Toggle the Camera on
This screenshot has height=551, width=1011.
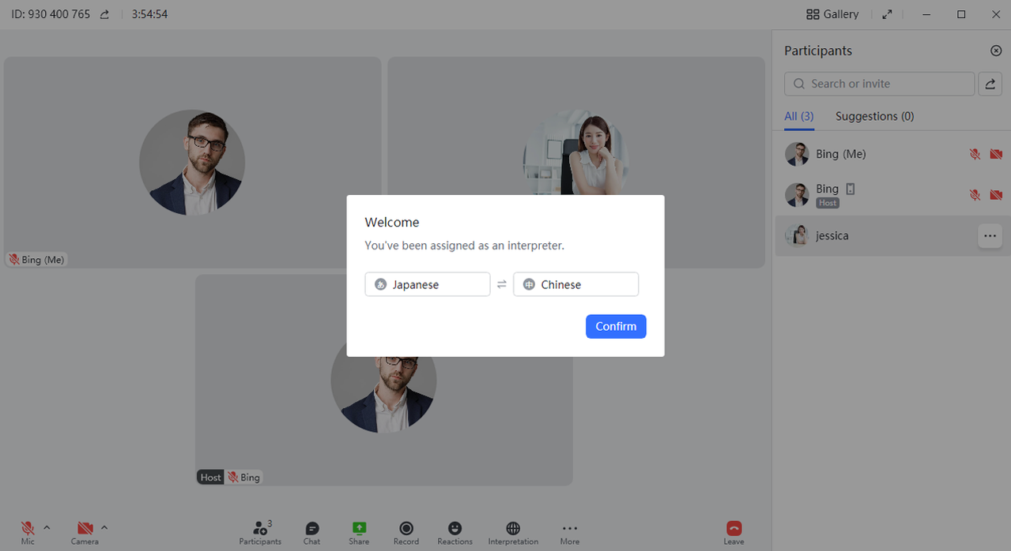click(85, 529)
